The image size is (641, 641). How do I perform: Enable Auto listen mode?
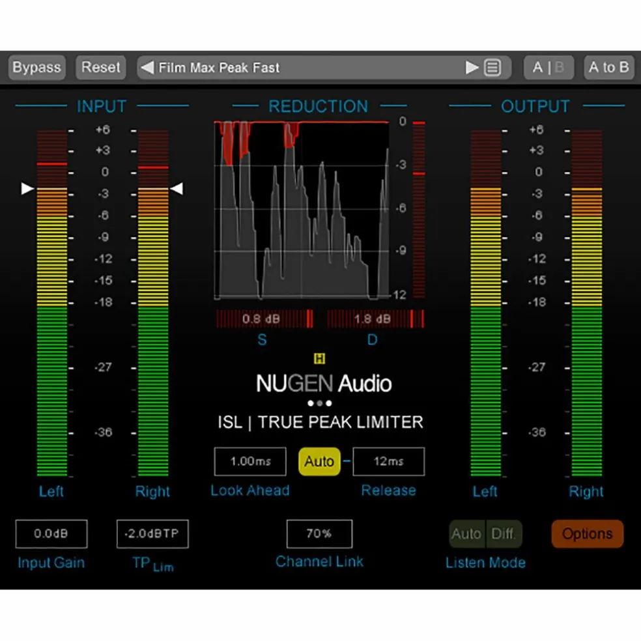pos(467,534)
